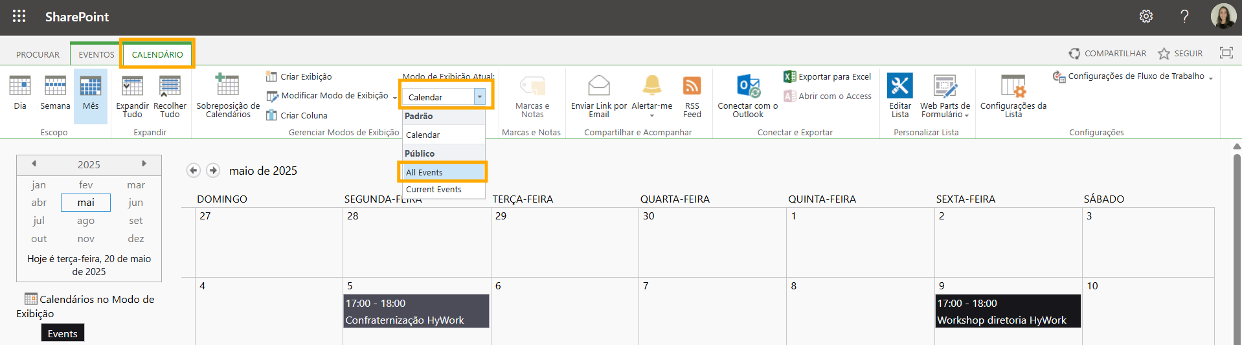Viewport: 1242px width, 345px height.
Task: Switch to the EVENTOS ribbon tab
Action: (96, 54)
